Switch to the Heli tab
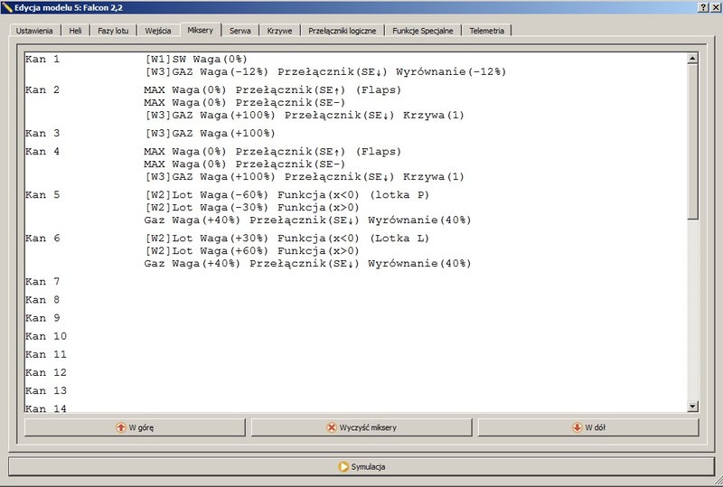The image size is (723, 487). pos(75,31)
